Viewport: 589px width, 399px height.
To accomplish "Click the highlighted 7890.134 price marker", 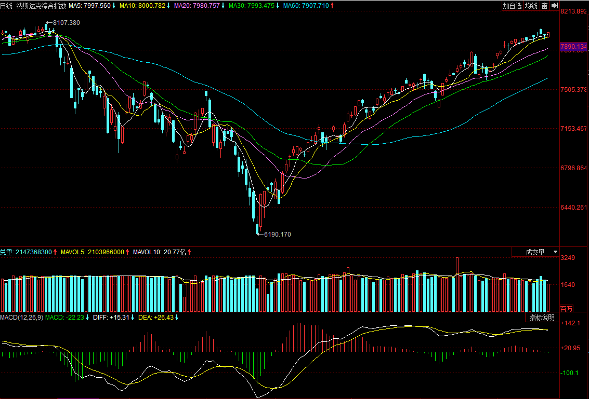I will [573, 47].
